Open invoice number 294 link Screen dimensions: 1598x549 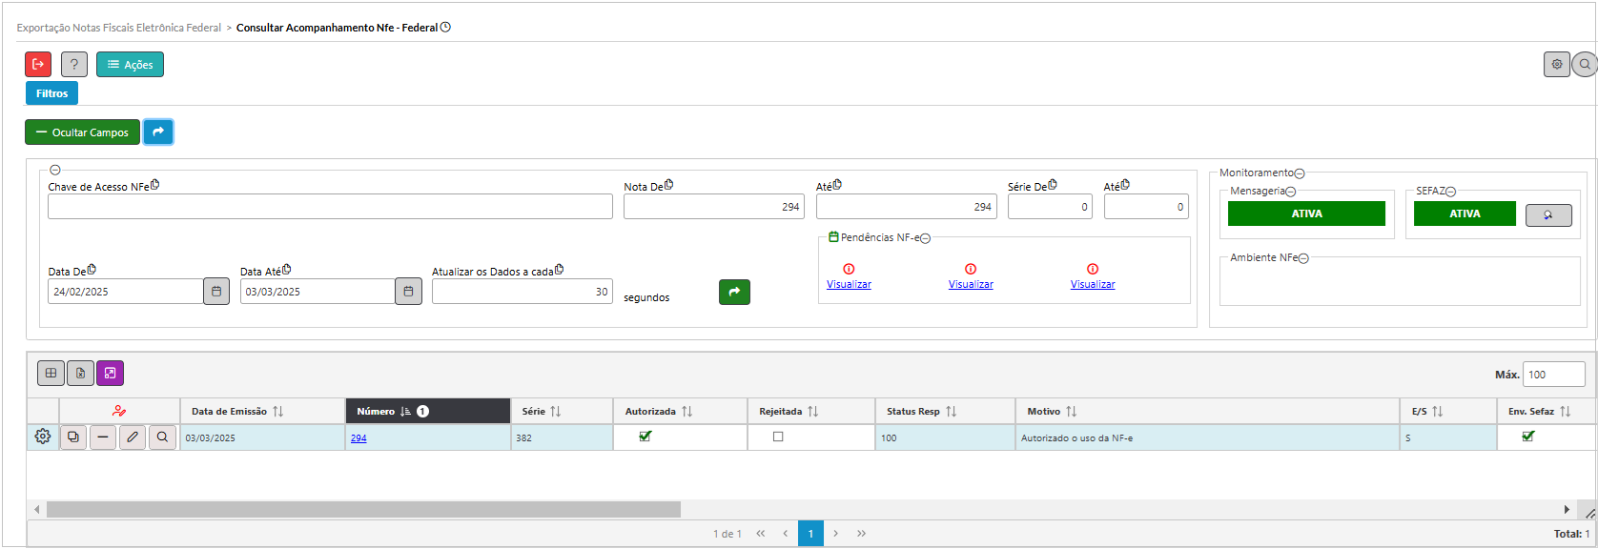(359, 438)
